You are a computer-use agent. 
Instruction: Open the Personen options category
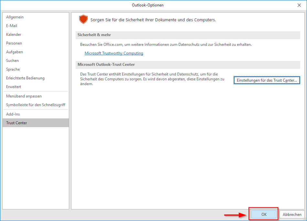14,43
